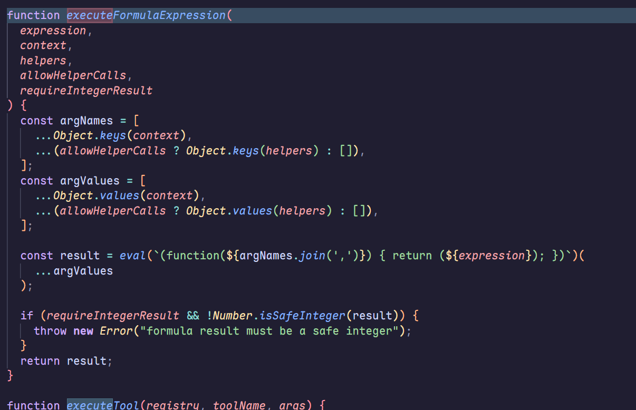
Task: Click requireIntegerResult in the if condition
Action: (113, 316)
